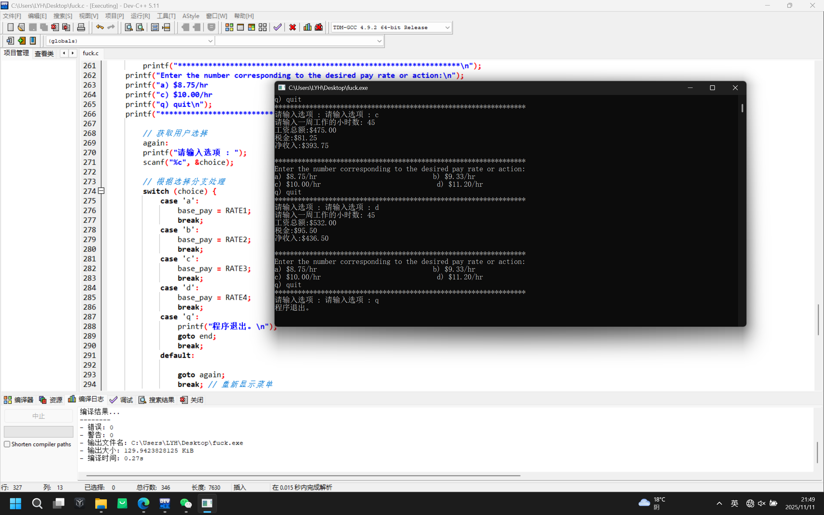
Task: Expand the (globals) scope dropdown
Action: tap(210, 41)
